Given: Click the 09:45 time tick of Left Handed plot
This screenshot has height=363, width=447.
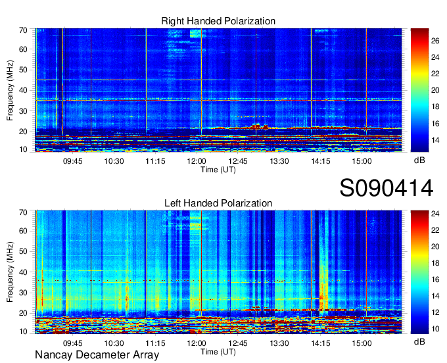Looking at the screenshot, I should tap(73, 343).
